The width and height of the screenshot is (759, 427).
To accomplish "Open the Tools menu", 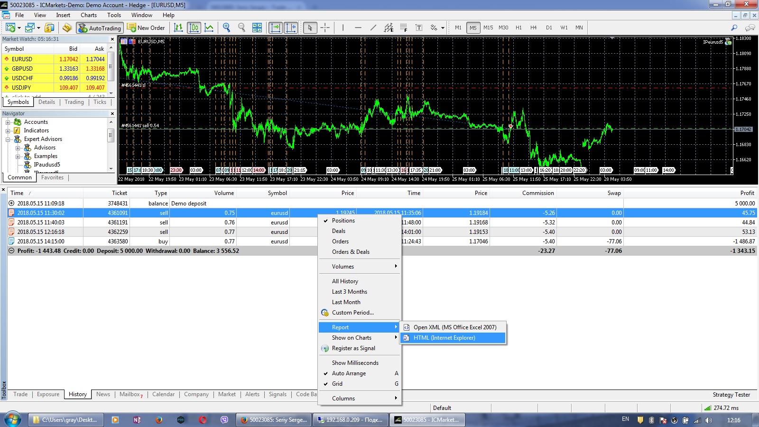I will point(114,15).
